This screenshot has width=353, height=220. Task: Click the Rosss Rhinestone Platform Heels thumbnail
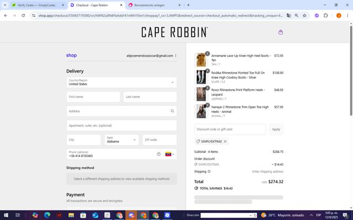point(201,94)
